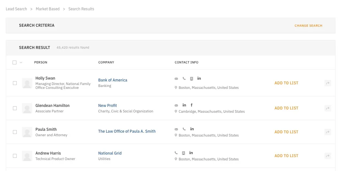This screenshot has width=341, height=171.
Task: Go to Lead Search breadcrumb
Action: pyautogui.click(x=16, y=9)
